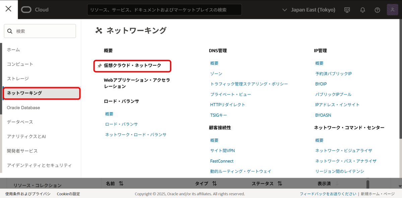Sort by ステータス column arrows
Viewport: 402px width, 198px height.
click(279, 184)
